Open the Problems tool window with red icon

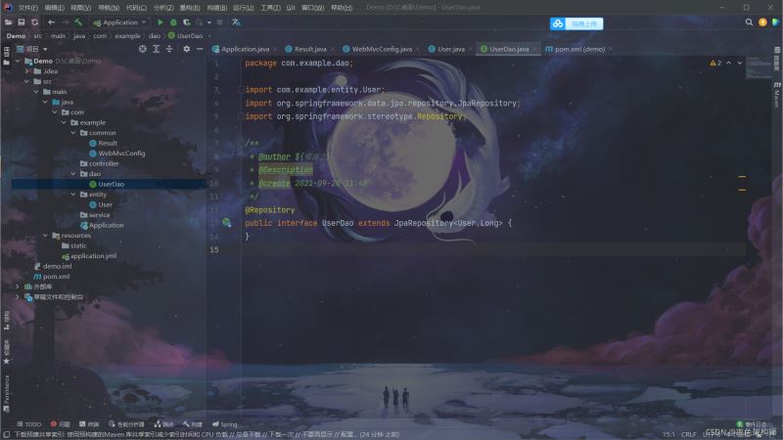tap(61, 424)
